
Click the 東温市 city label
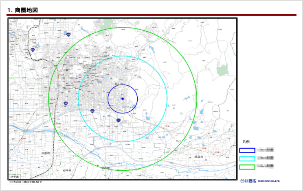pyautogui.click(x=199, y=156)
